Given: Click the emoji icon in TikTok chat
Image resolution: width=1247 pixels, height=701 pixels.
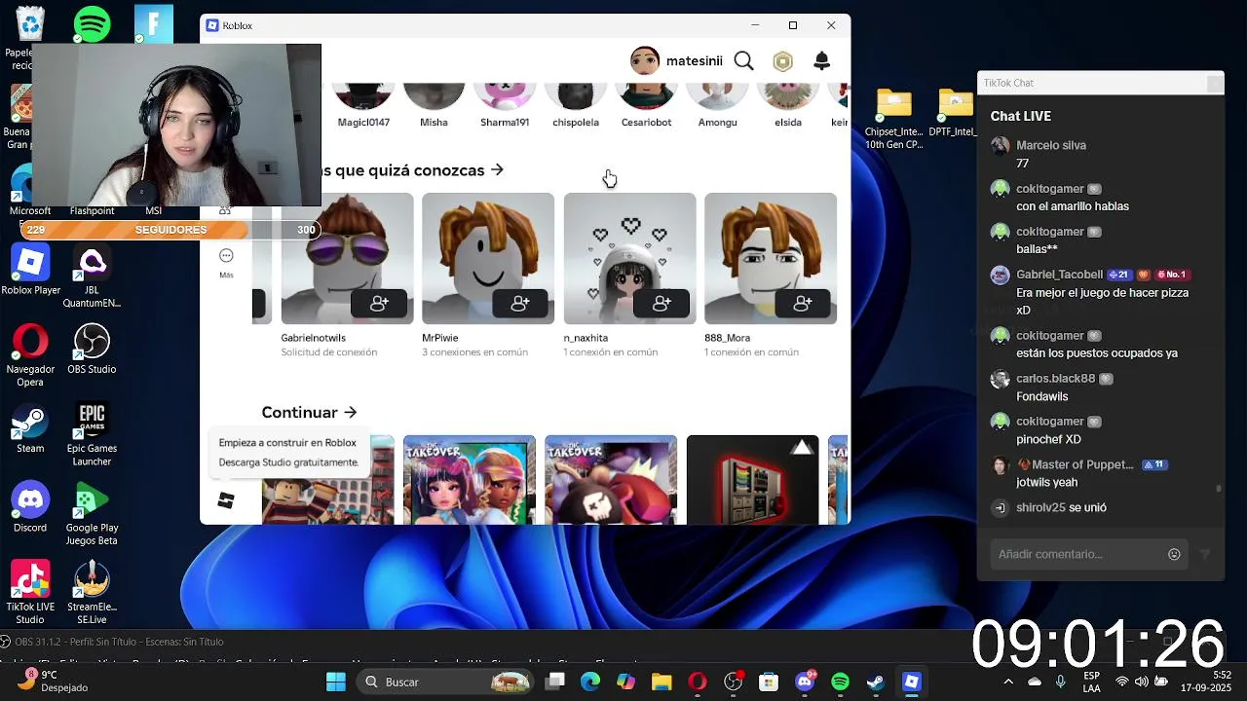Looking at the screenshot, I should (x=1174, y=554).
